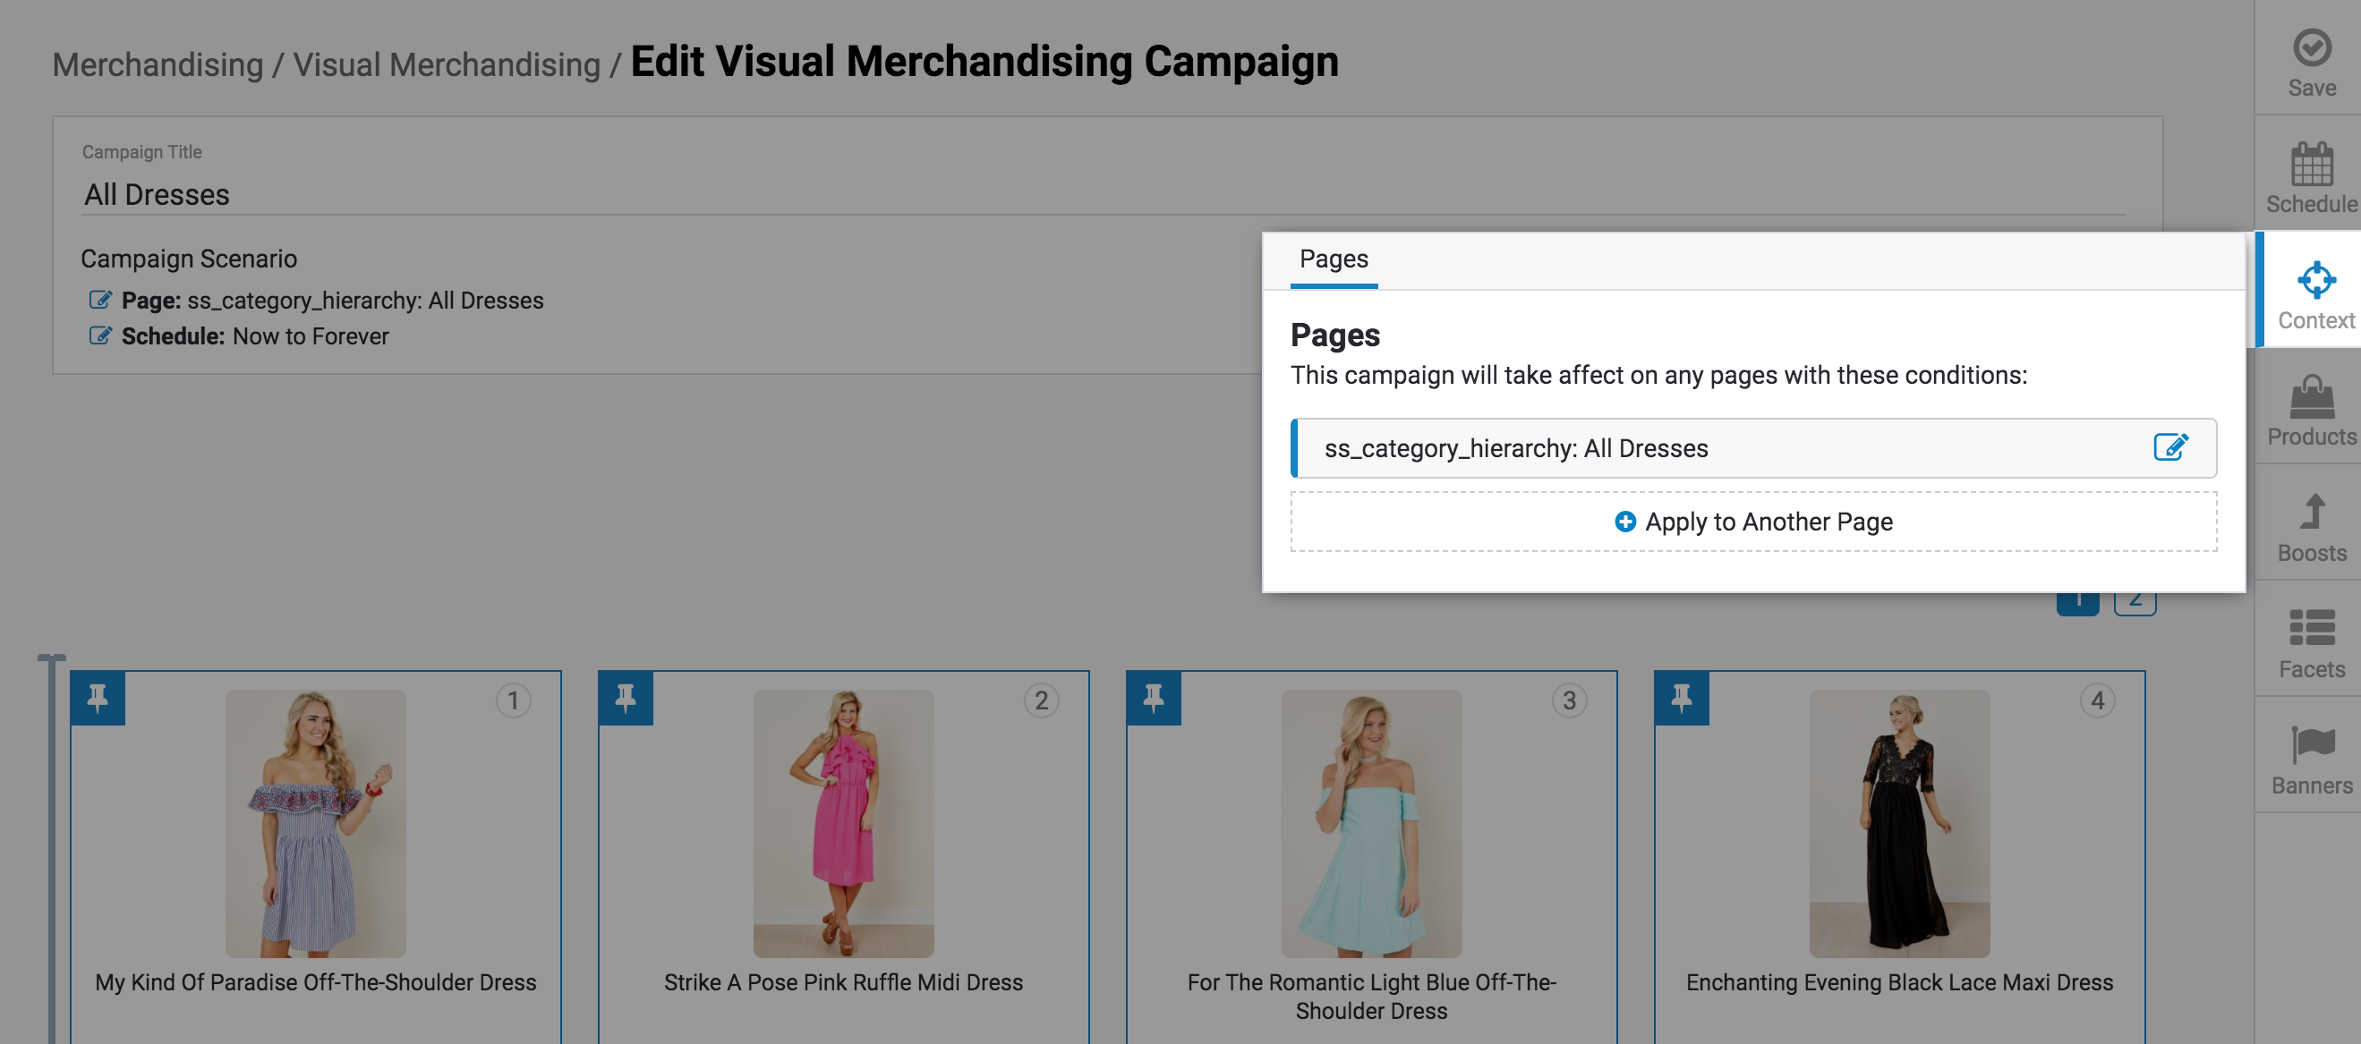Go to Merchandising breadcrumb link
This screenshot has height=1044, width=2361.
[x=158, y=65]
